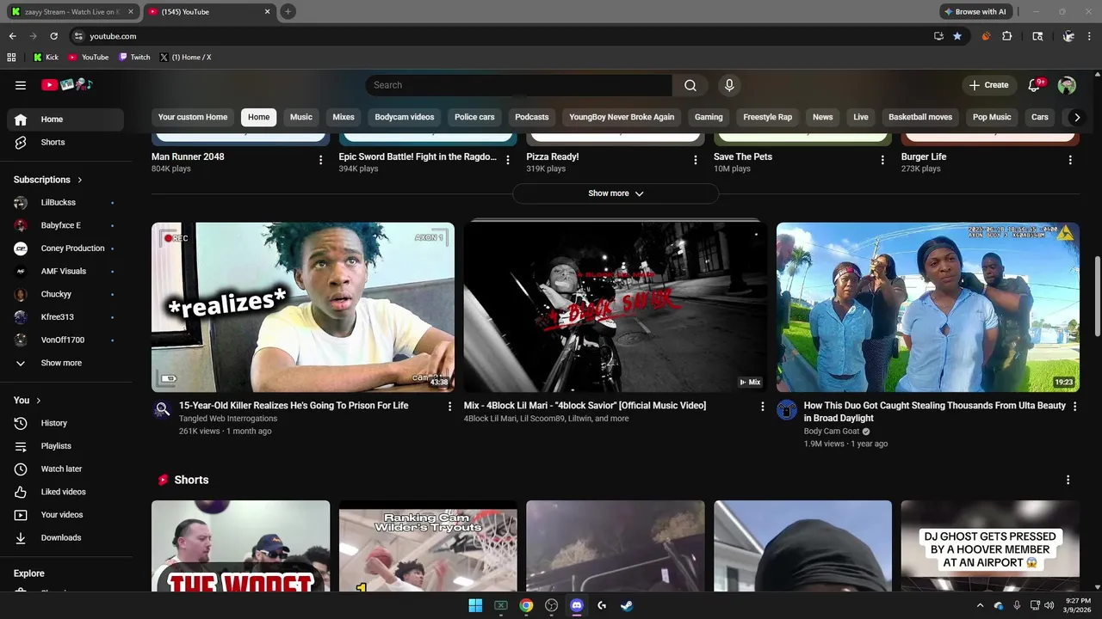This screenshot has width=1102, height=619.
Task: Open the Coney Production subscription
Action: tap(65, 248)
